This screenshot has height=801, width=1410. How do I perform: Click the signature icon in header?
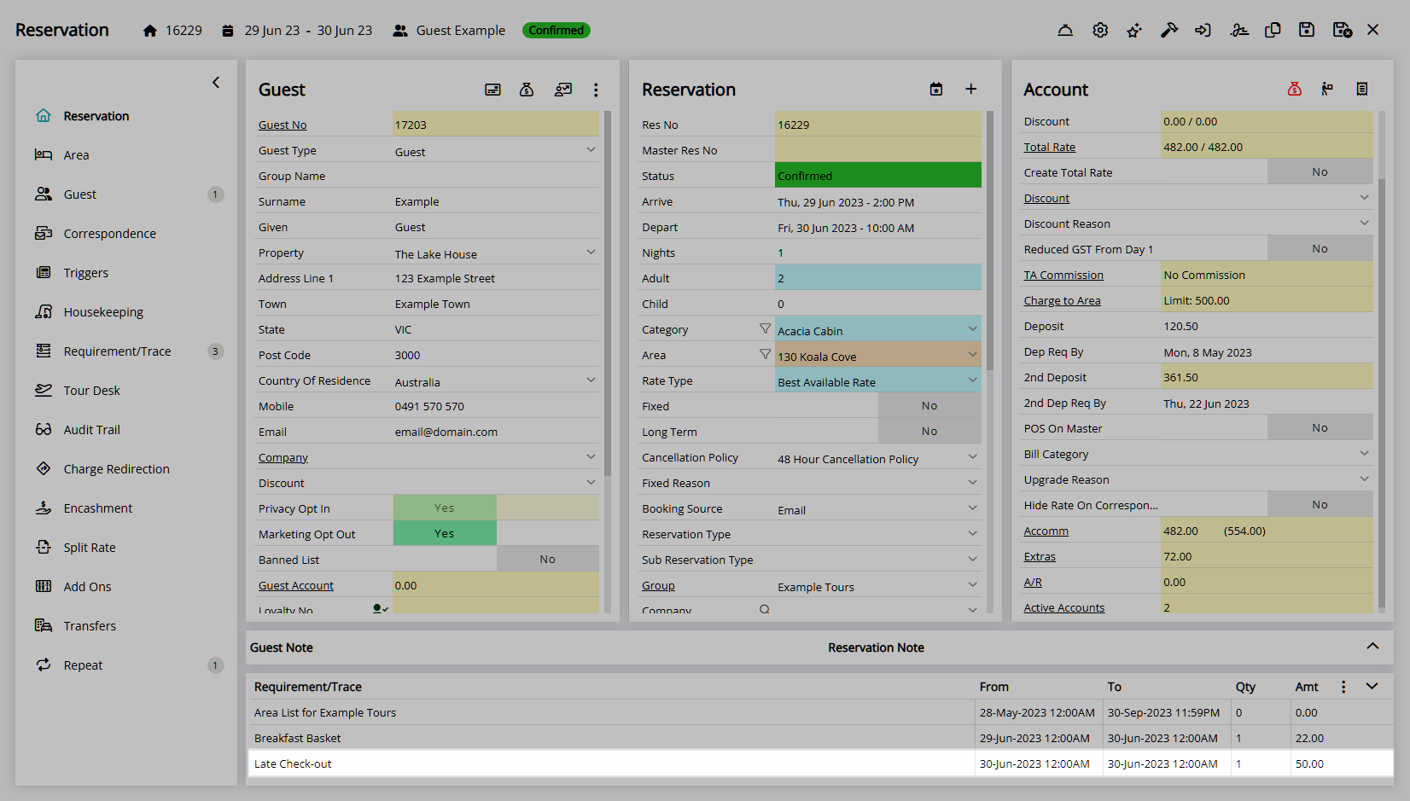click(x=1239, y=30)
